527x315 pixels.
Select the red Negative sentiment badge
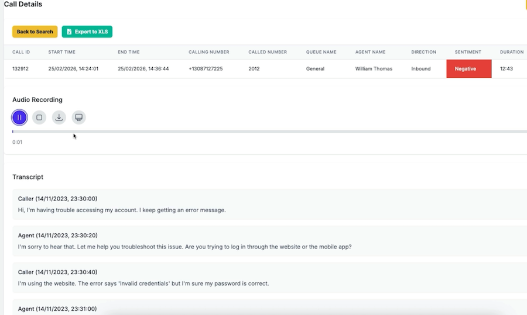pyautogui.click(x=468, y=68)
